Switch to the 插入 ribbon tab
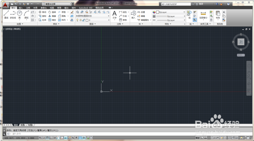254x141 pixels. click(21, 8)
